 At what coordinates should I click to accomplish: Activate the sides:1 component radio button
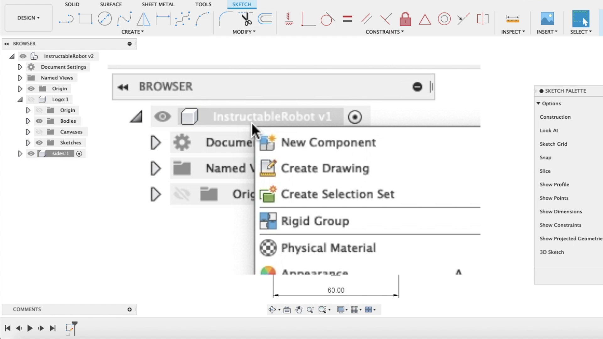tap(79, 153)
